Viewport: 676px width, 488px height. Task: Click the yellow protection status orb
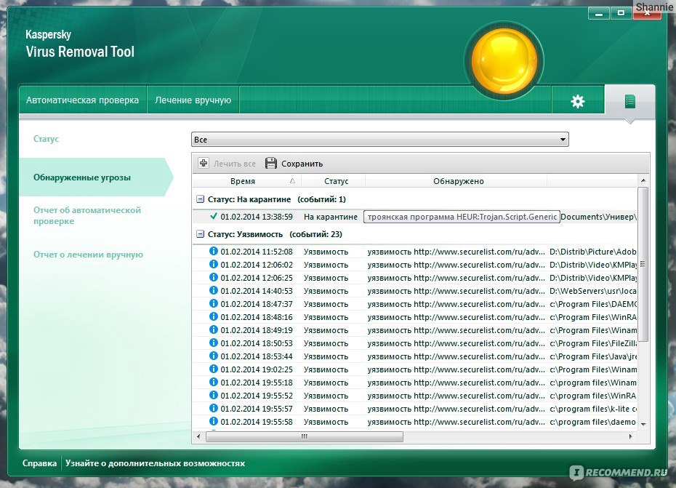click(504, 61)
